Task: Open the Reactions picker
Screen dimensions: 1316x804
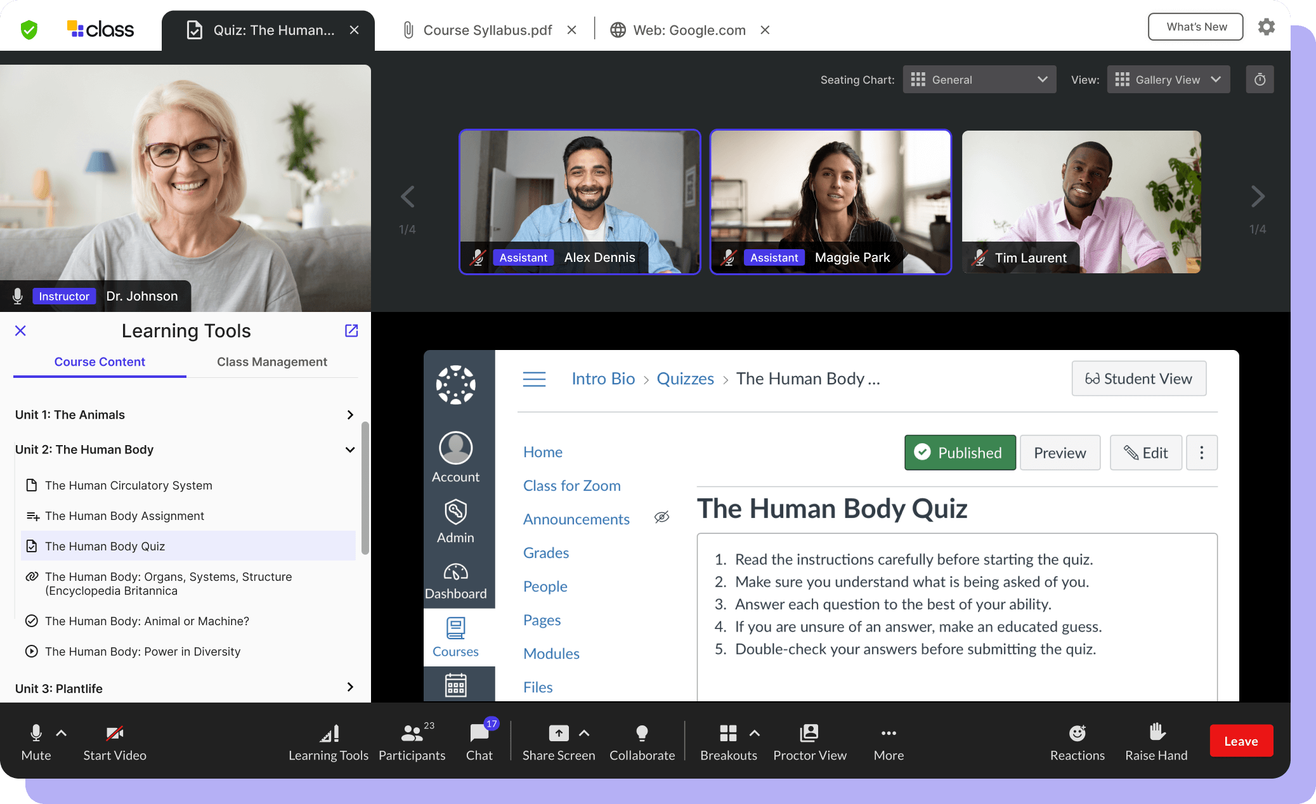Action: [x=1077, y=742]
